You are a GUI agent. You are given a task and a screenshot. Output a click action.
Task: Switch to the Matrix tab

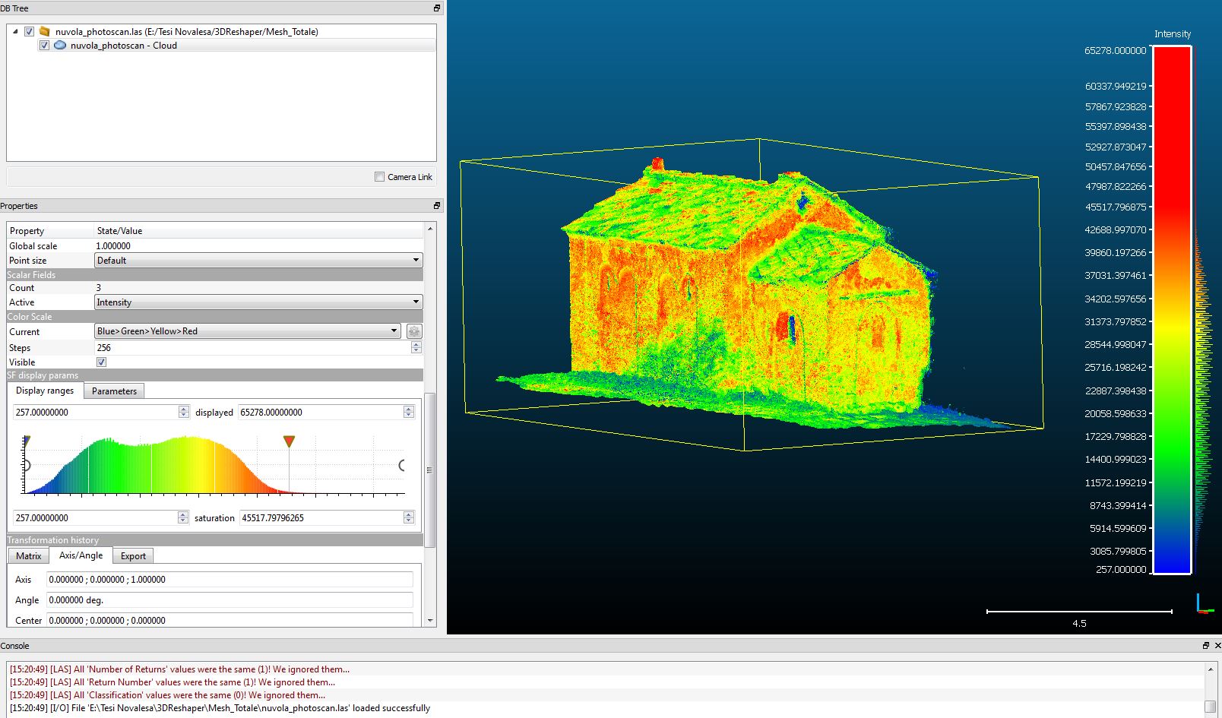point(29,556)
